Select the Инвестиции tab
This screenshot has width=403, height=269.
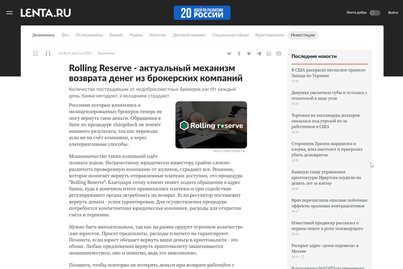tap(303, 35)
